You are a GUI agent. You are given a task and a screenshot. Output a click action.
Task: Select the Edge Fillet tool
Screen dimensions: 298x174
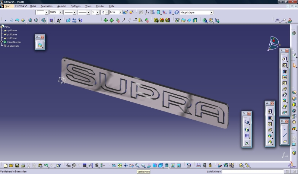pyautogui.click(x=294, y=93)
